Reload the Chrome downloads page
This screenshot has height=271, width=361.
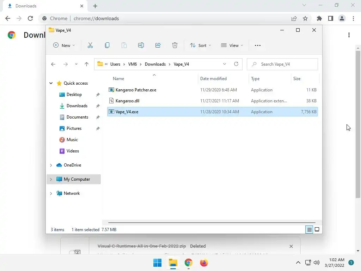point(30,18)
